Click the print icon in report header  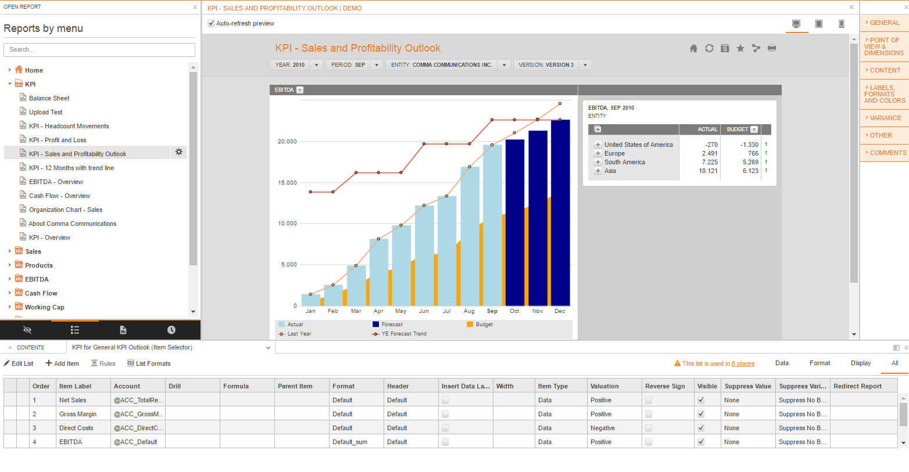[772, 48]
